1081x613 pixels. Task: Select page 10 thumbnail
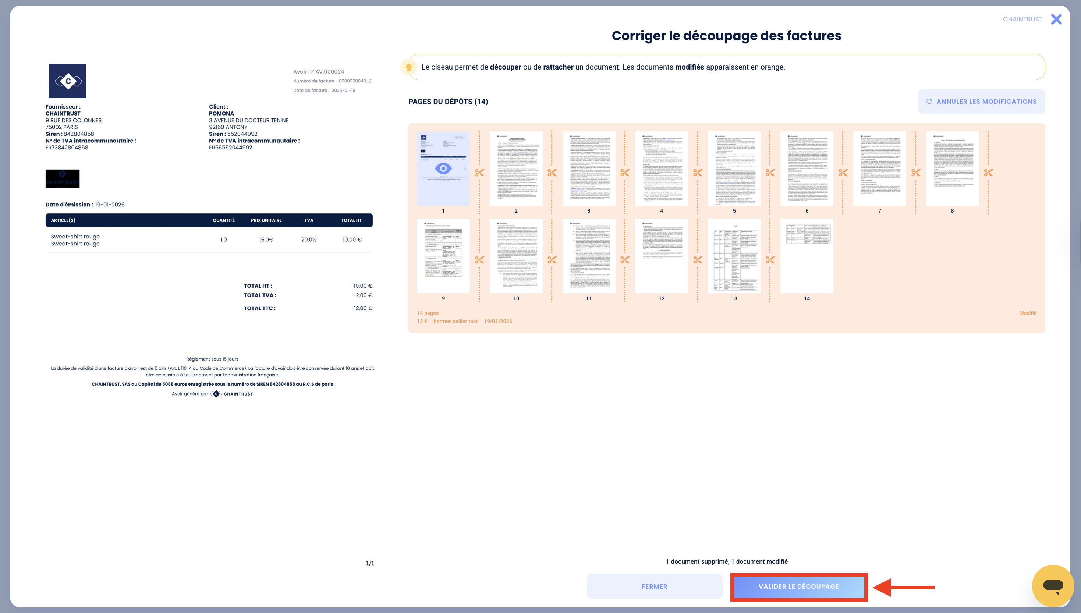tap(515, 256)
